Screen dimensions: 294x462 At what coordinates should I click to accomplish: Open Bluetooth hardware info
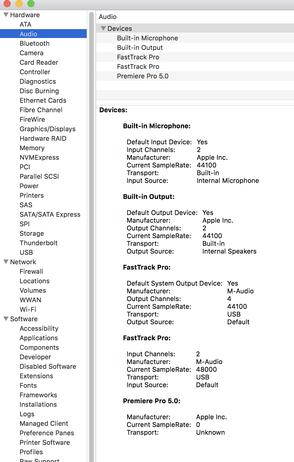click(34, 43)
